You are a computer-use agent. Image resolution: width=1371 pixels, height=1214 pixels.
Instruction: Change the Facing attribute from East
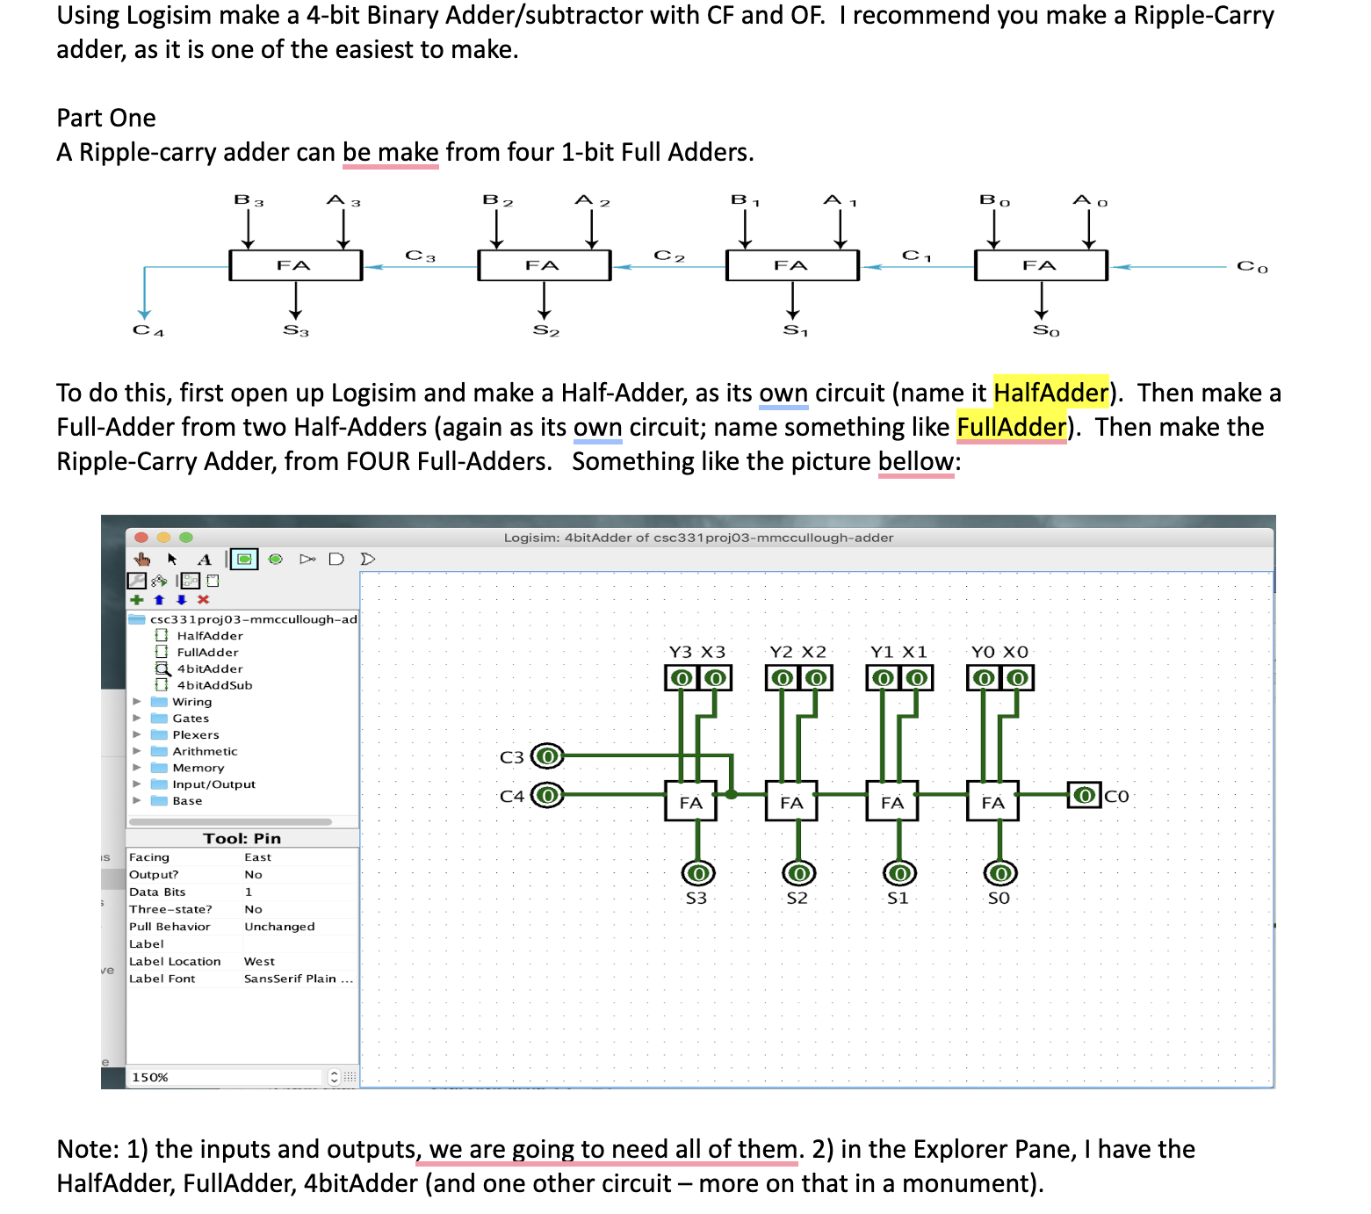(257, 856)
